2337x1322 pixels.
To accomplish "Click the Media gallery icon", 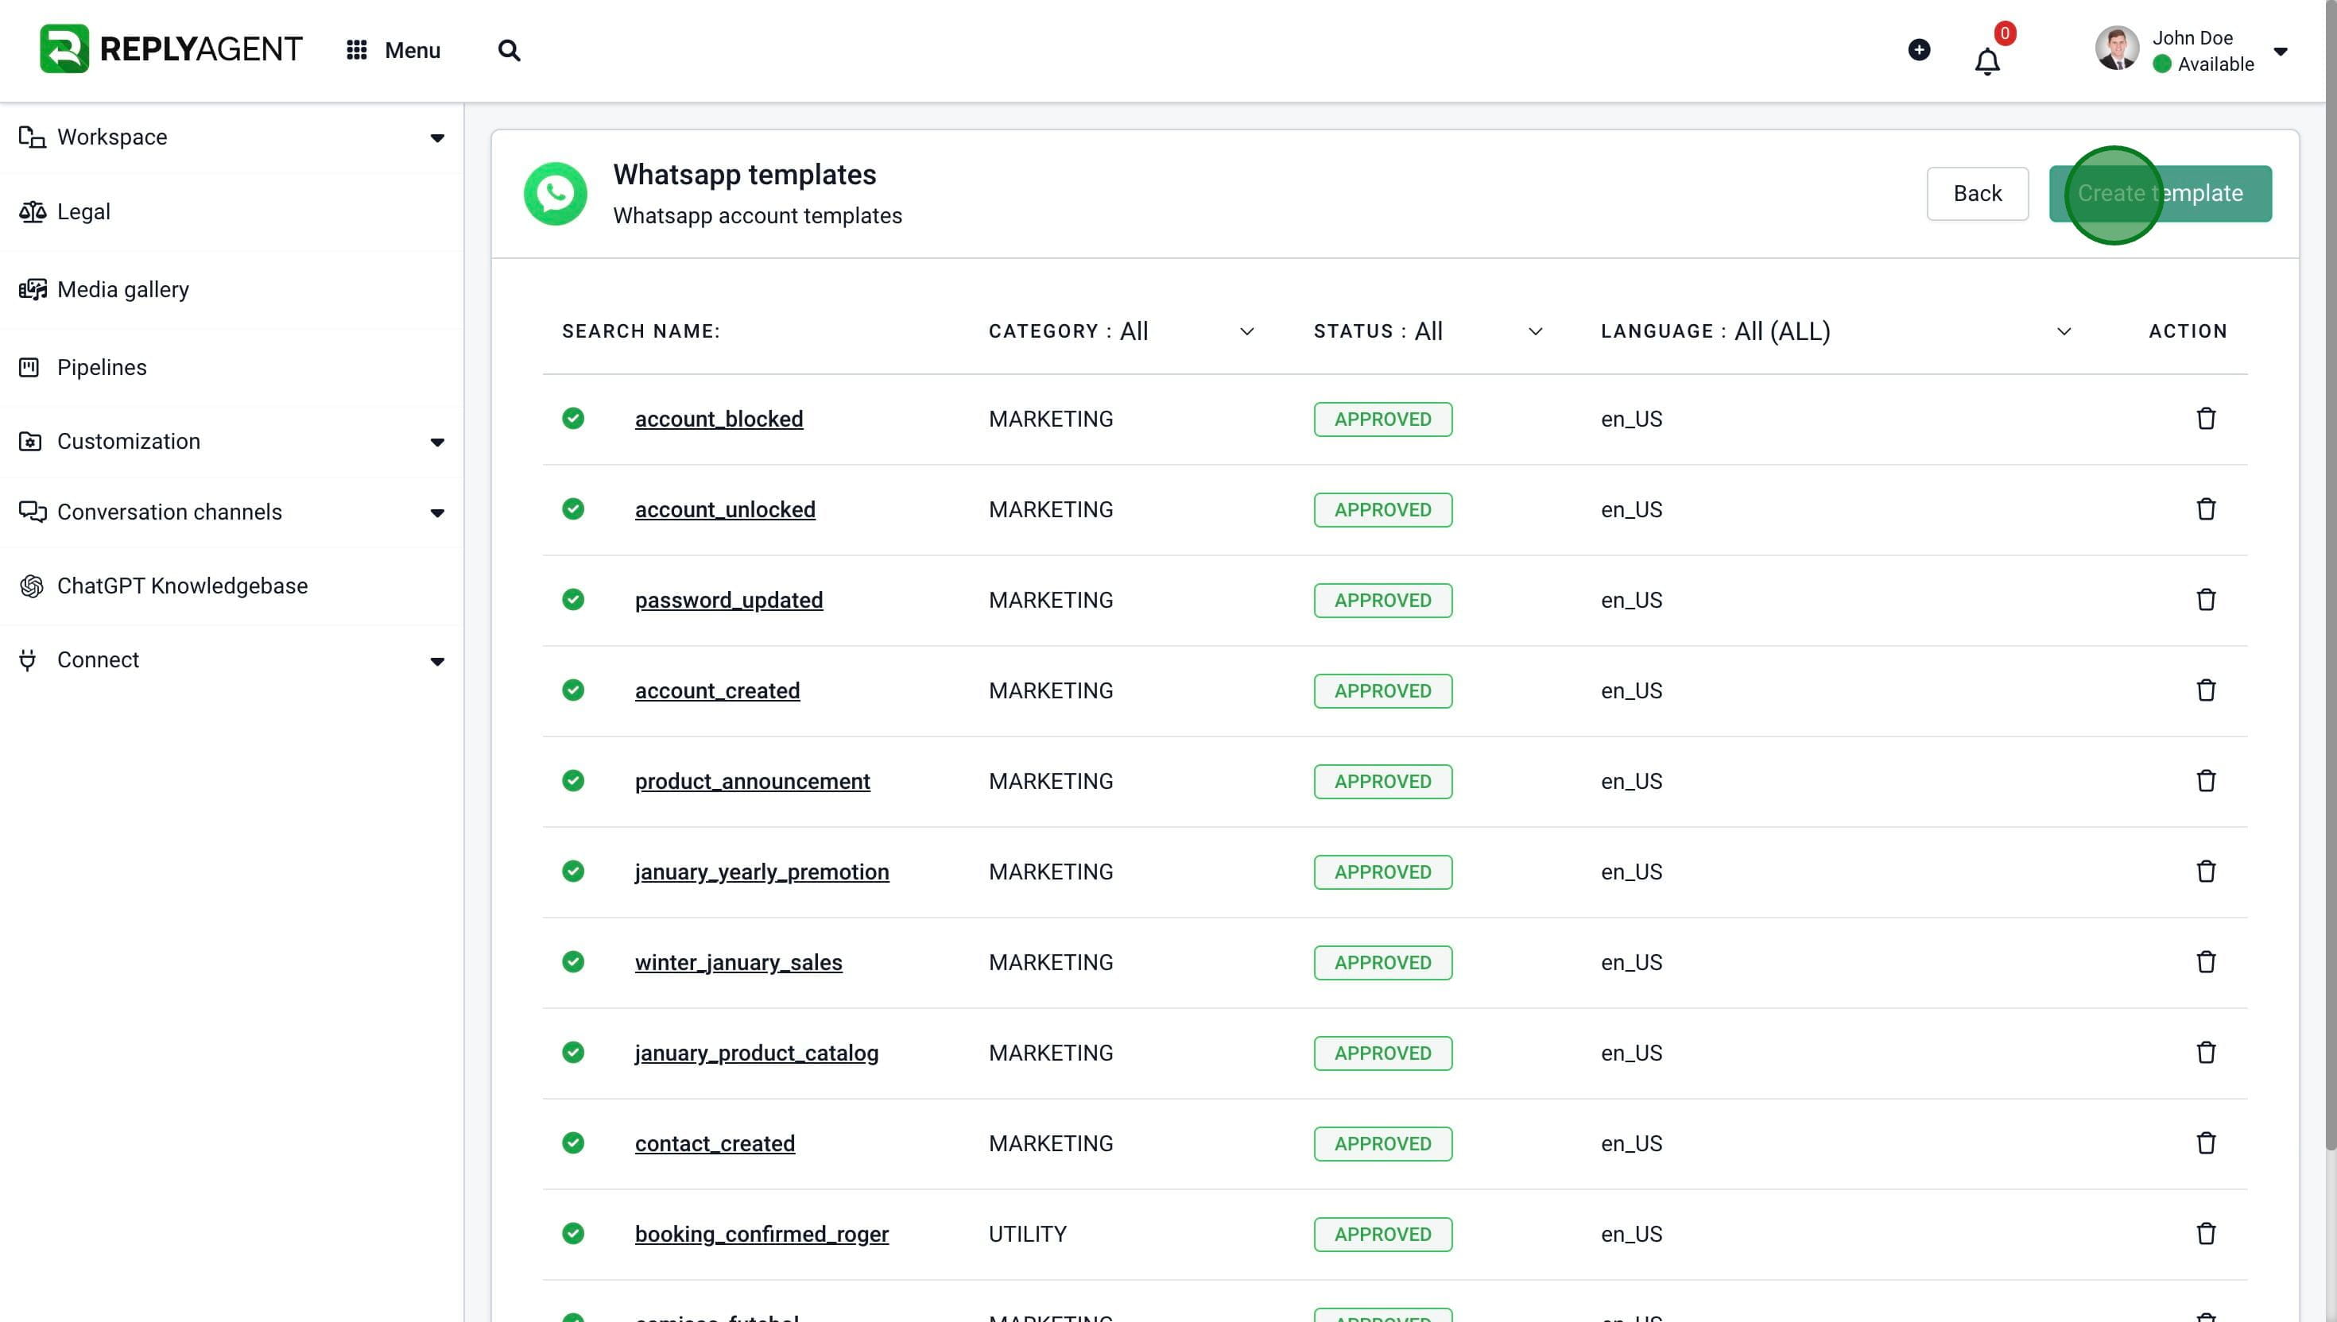I will pos(32,290).
